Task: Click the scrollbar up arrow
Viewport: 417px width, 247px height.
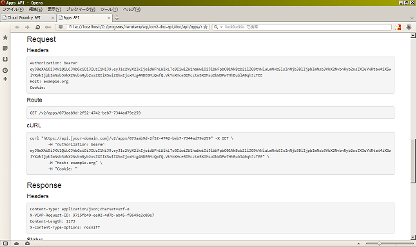Action: 413,35
